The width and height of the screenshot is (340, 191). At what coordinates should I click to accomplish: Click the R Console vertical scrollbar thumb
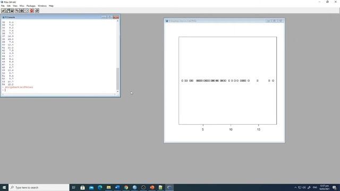(x=118, y=79)
